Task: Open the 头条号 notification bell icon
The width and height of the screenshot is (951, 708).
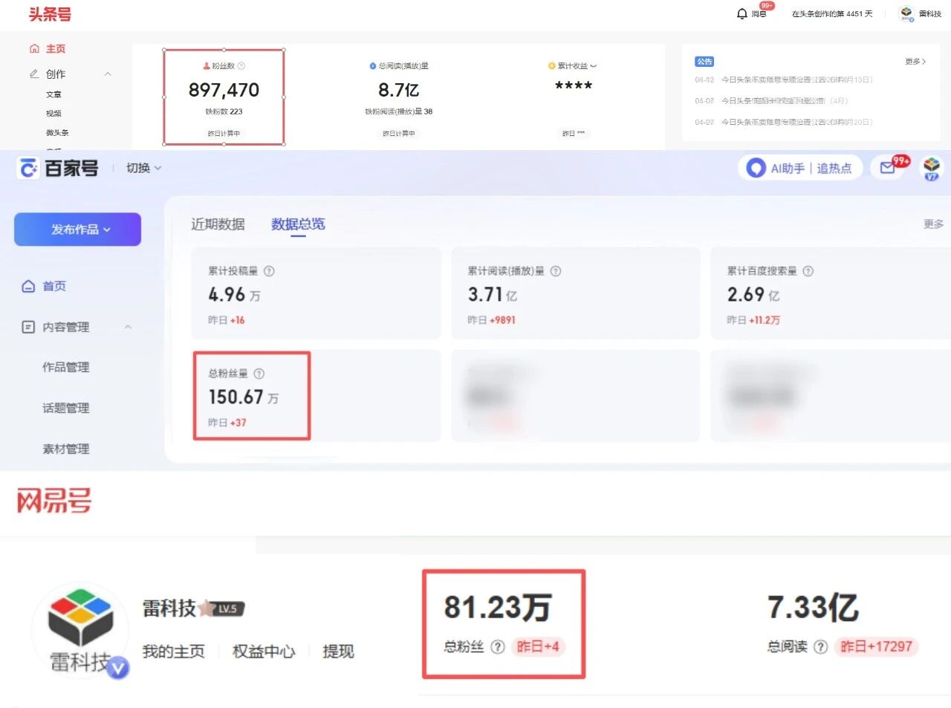Action: [x=741, y=13]
